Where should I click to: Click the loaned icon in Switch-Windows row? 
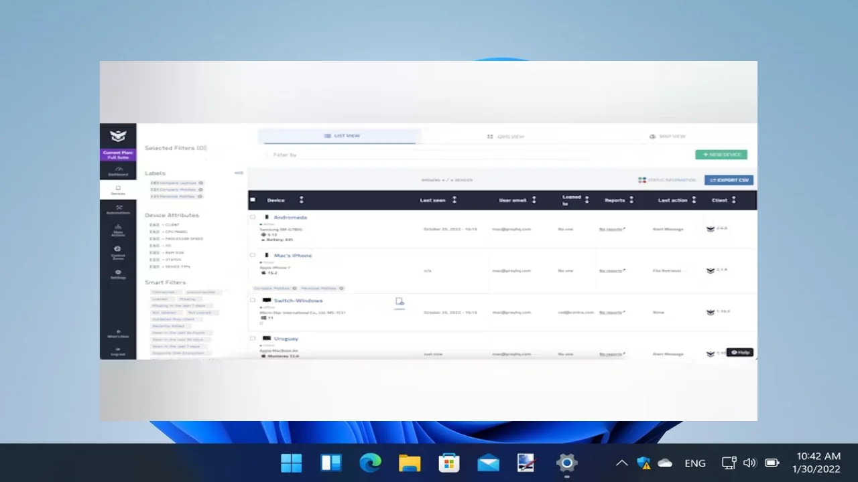point(400,302)
